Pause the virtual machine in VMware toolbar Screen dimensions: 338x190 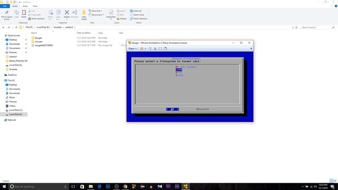pos(142,49)
